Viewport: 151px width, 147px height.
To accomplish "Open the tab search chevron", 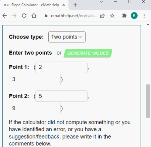I will coord(101,1).
